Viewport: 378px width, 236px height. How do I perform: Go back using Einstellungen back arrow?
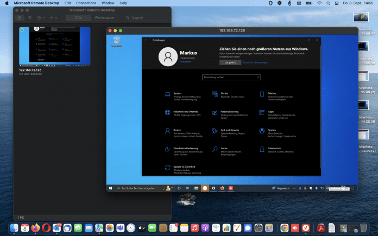tap(146, 40)
